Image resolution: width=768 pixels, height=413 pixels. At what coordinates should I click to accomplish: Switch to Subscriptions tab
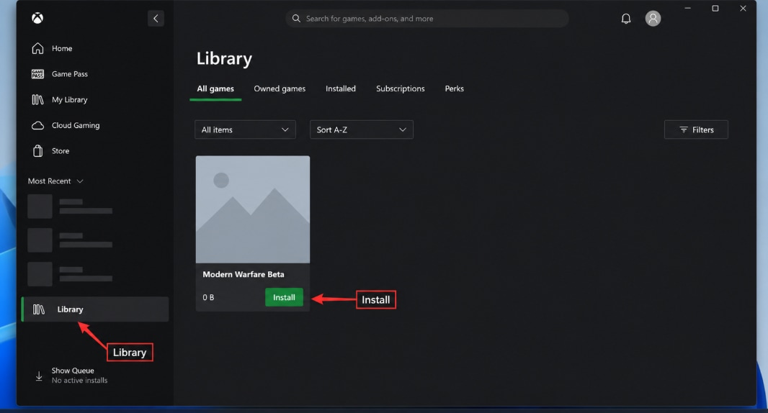pyautogui.click(x=400, y=88)
